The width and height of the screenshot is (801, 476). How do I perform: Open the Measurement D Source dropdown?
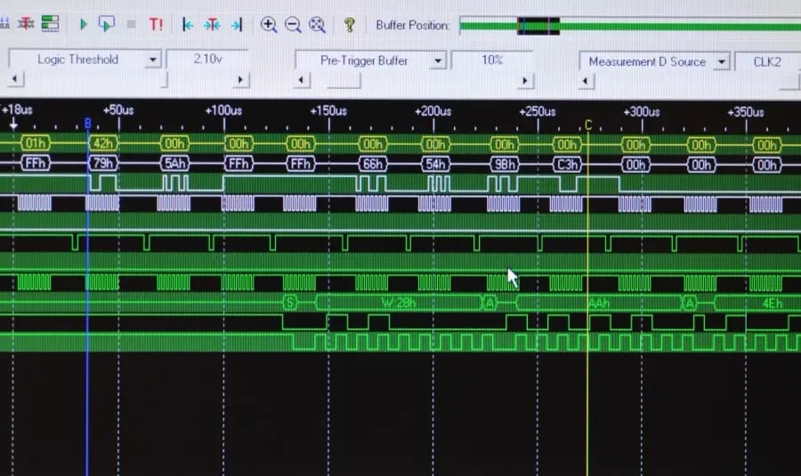[x=721, y=61]
